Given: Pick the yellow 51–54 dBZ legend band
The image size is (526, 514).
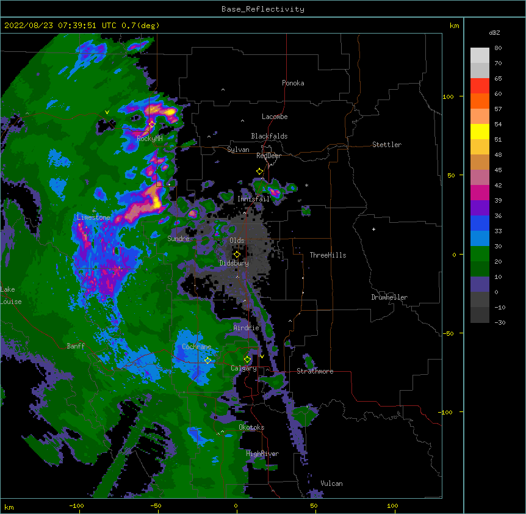Looking at the screenshot, I should [480, 131].
